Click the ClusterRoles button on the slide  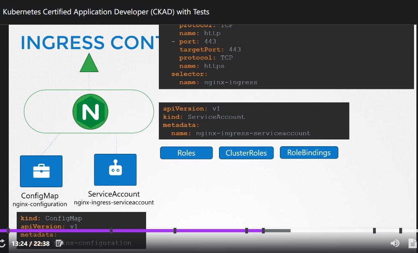point(246,153)
